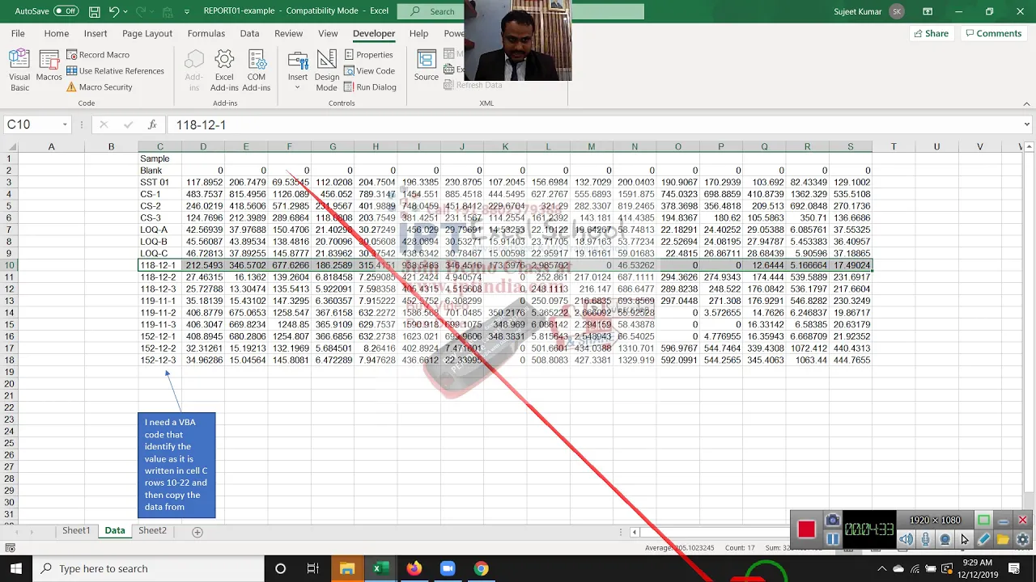
Task: Expand the Name Box dropdown
Action: [x=64, y=124]
